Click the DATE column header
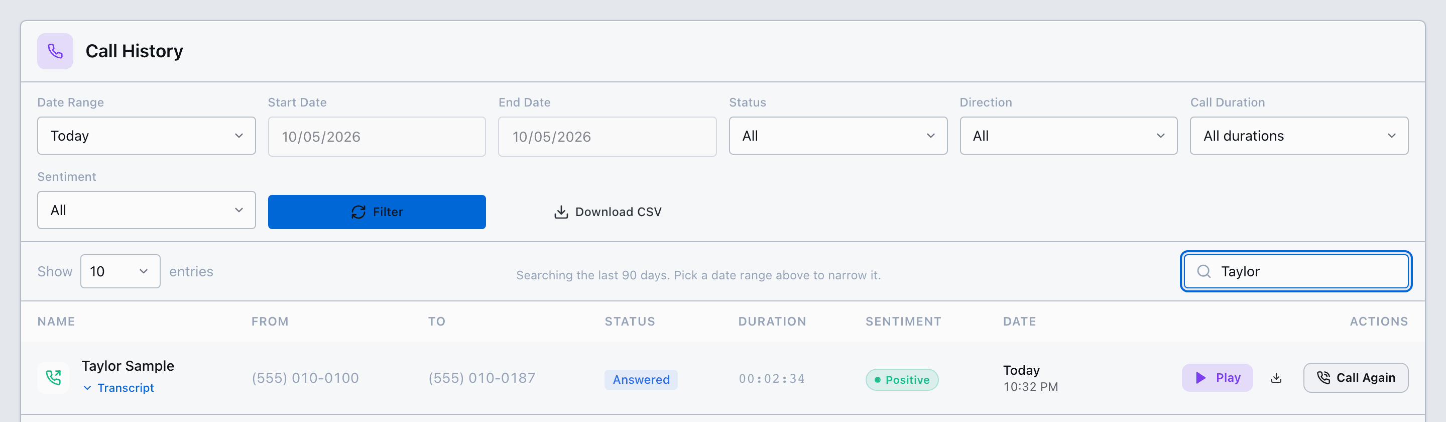 [1019, 322]
